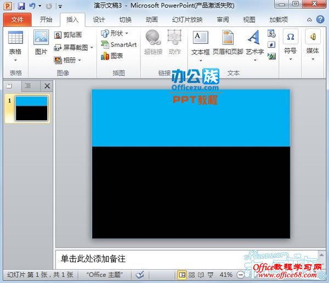Start slide show from status bar icon

pyautogui.click(x=210, y=274)
